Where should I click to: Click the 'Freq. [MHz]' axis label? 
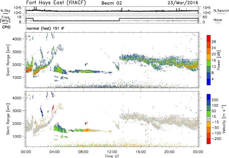coord(5,19)
